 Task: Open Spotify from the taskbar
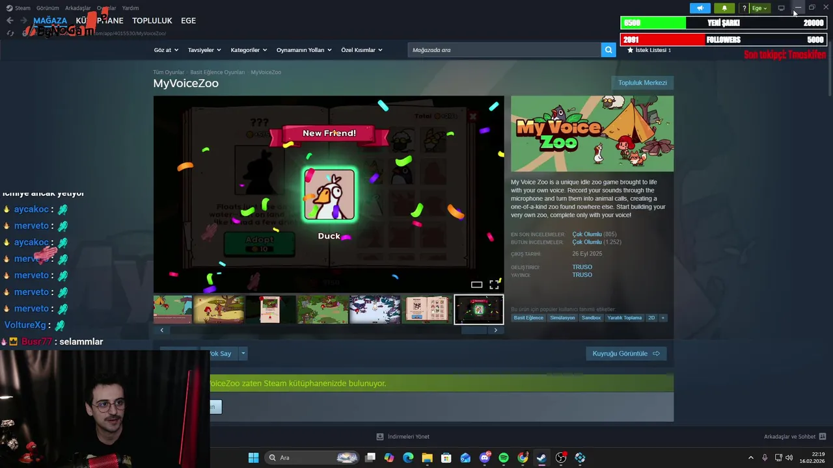pos(504,458)
